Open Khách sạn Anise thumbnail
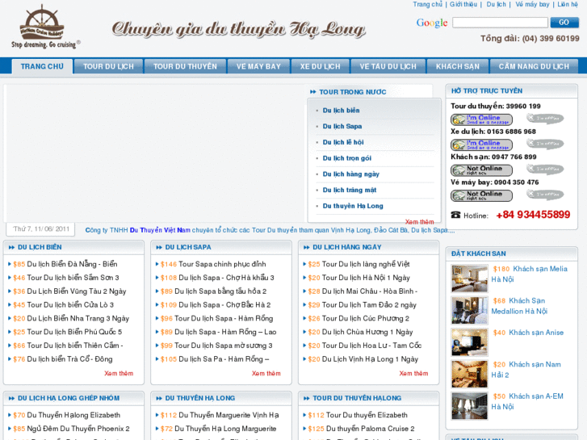Screen dimensions: 587x440 469,342
